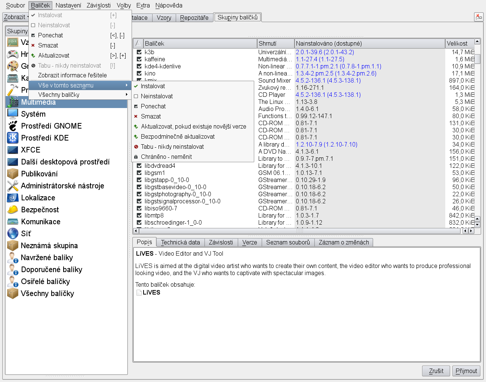Sort by Shrnutí column header
Viewport: 486px width, 382px height.
[x=276, y=43]
